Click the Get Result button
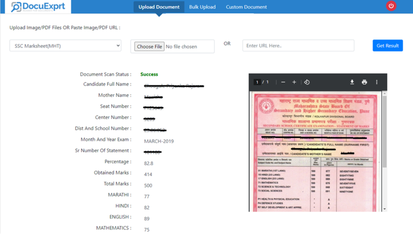The image size is (413, 241). tap(387, 46)
